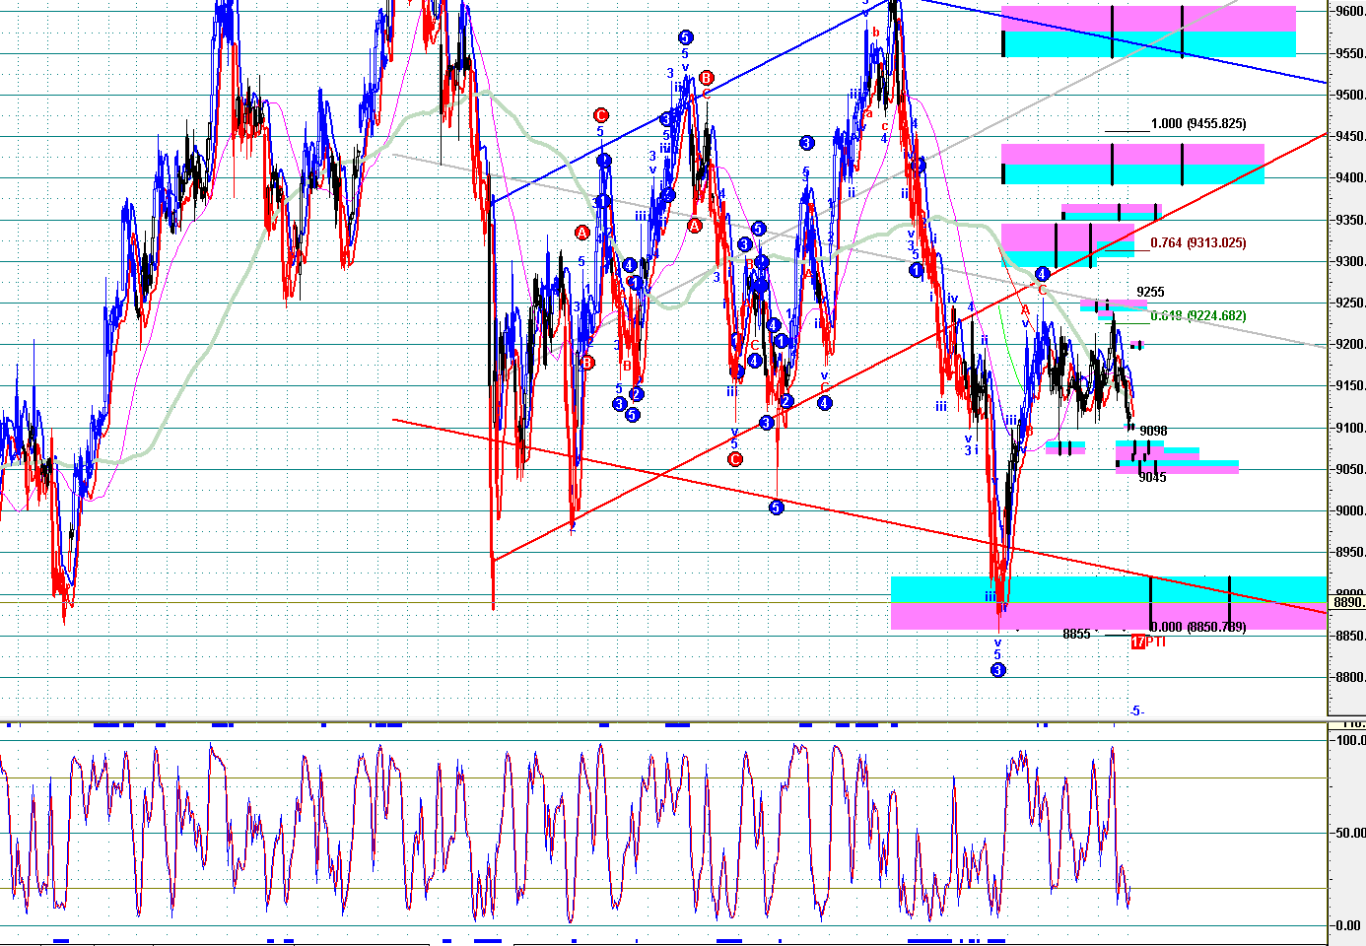Select the red PTI indicator label
This screenshot has height=946, width=1366.
click(x=1156, y=642)
